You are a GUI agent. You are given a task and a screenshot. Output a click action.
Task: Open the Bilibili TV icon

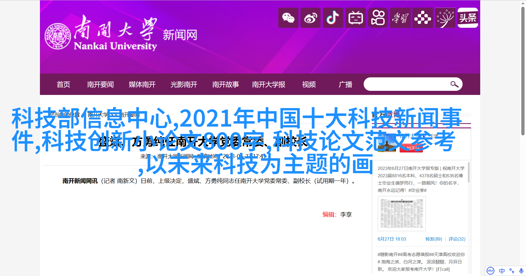[x=355, y=18]
